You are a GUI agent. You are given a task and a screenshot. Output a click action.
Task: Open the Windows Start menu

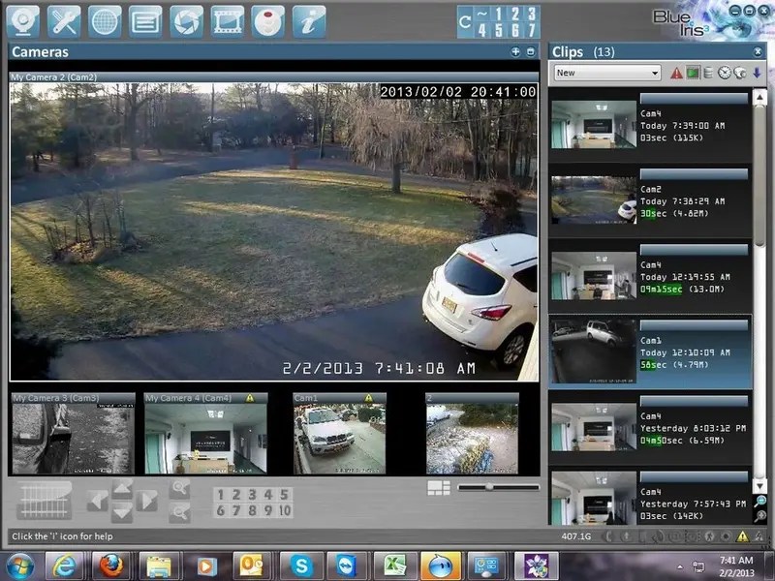[x=20, y=566]
